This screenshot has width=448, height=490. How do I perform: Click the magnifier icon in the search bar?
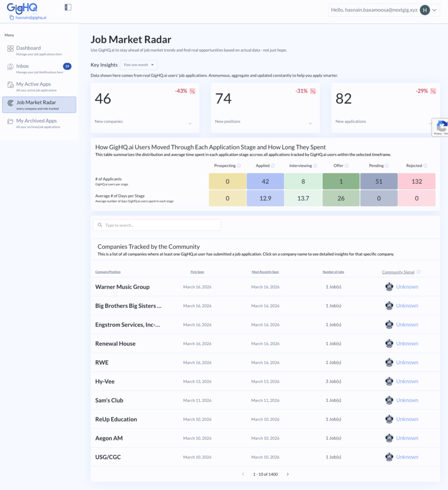(100, 224)
